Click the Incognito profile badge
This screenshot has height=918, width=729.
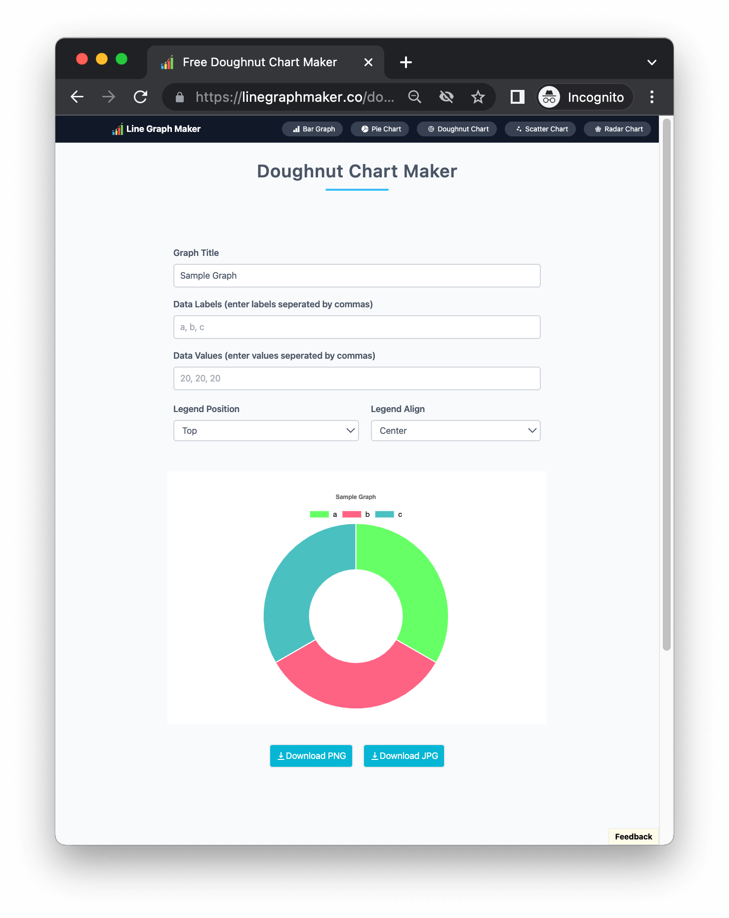pyautogui.click(x=585, y=97)
